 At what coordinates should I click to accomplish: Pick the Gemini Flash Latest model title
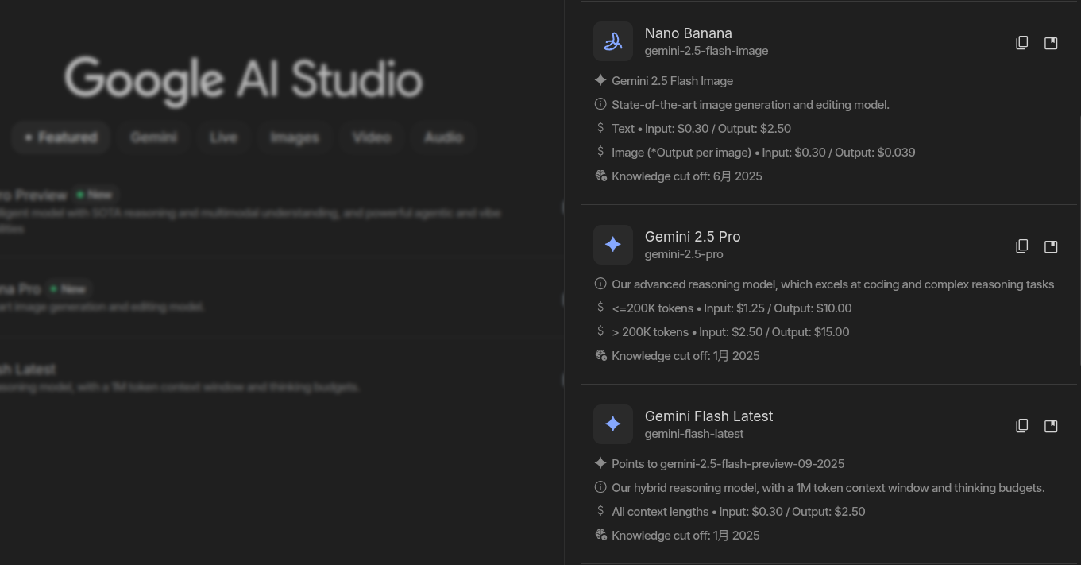tap(708, 416)
